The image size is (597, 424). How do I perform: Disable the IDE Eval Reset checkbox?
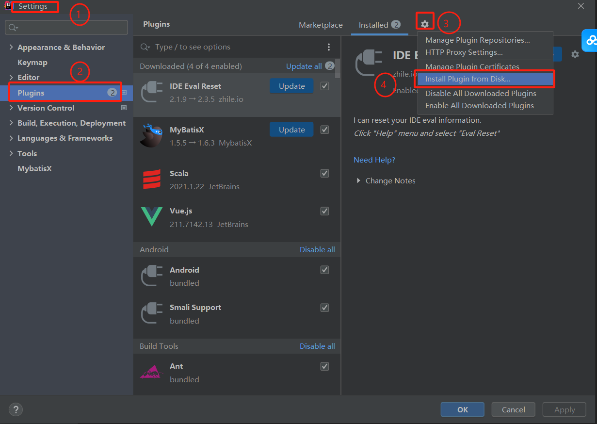coord(325,86)
